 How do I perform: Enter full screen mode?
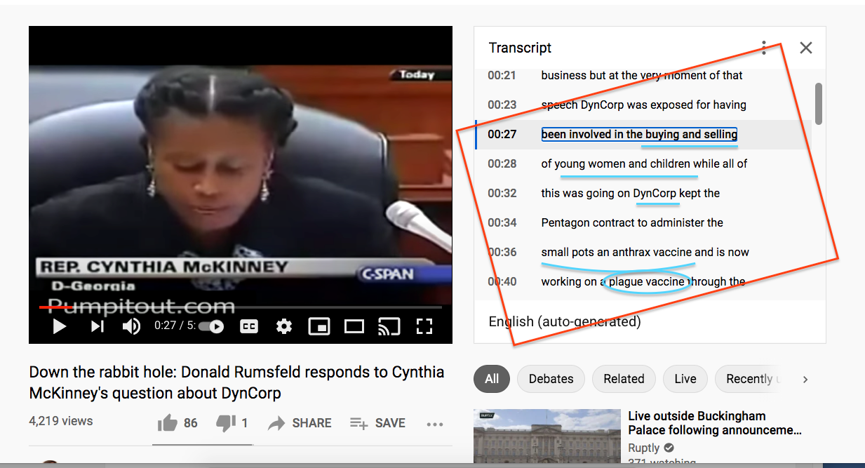click(x=424, y=326)
